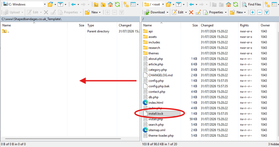Open the local panel view style icon
The width and height of the screenshot is (279, 147).
point(133,4)
